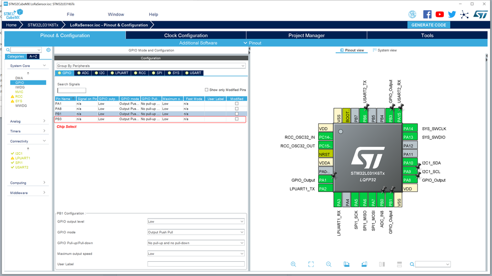
Task: Open the categories settings gear icon
Action: (48, 50)
